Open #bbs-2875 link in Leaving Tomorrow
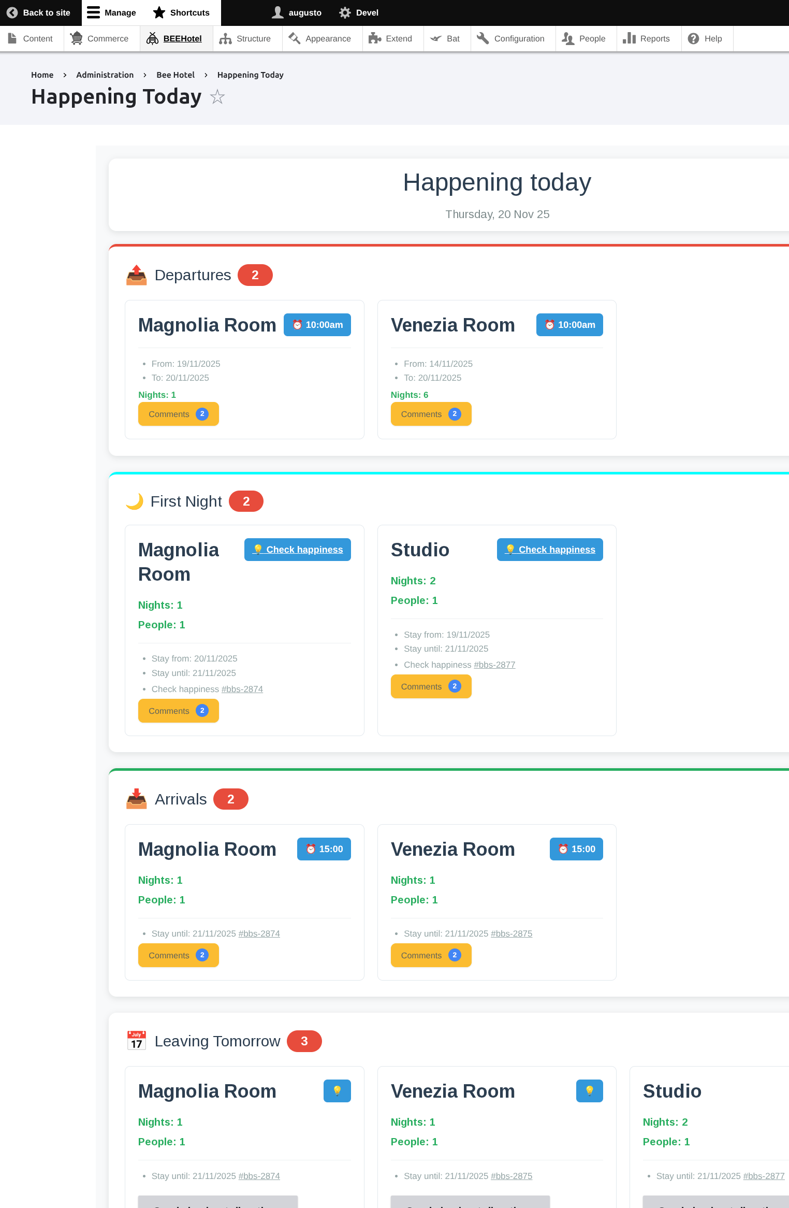The width and height of the screenshot is (789, 1208). coord(512,1176)
